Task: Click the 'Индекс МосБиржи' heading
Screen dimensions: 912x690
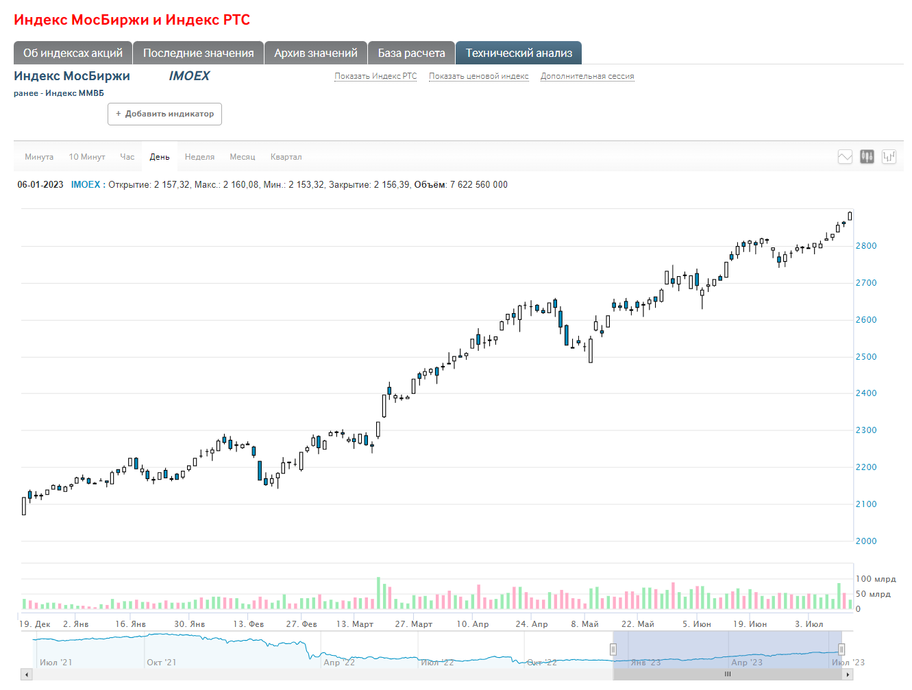Action: pyautogui.click(x=72, y=76)
